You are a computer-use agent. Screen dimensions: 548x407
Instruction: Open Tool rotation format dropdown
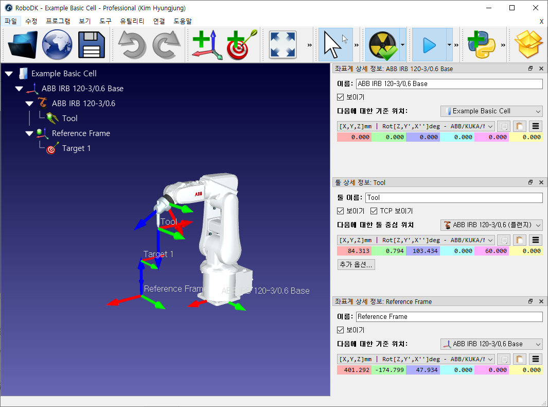point(416,240)
